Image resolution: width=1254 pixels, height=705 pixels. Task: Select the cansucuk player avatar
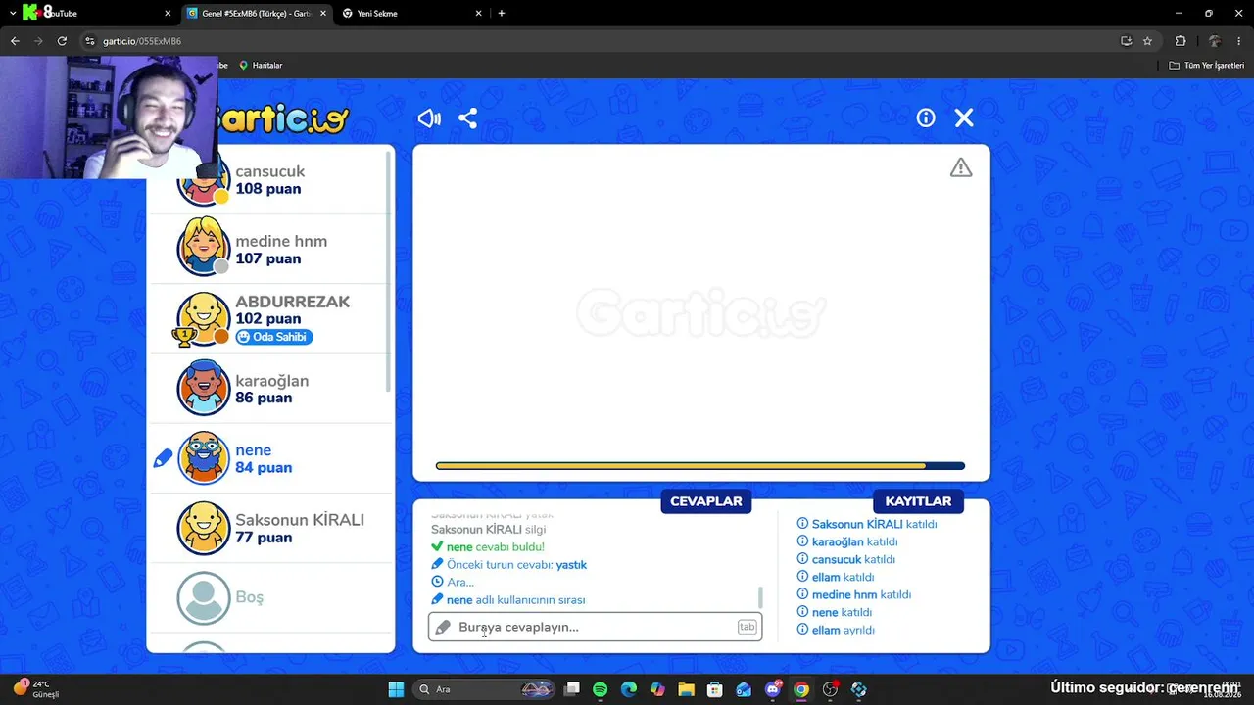[x=204, y=182]
